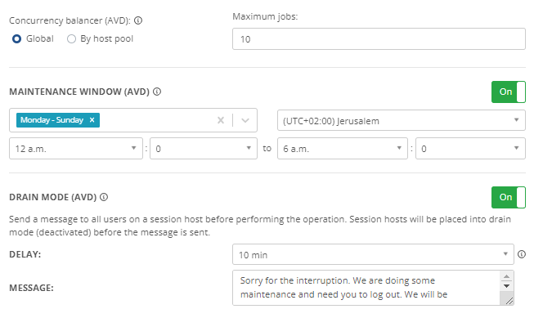Click the message textarea resize handle
The width and height of the screenshot is (534, 318).
point(509,301)
